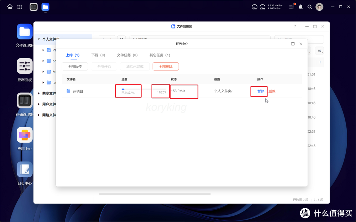
Task: Expand the 网络文件 sidebar section
Action: [39, 115]
